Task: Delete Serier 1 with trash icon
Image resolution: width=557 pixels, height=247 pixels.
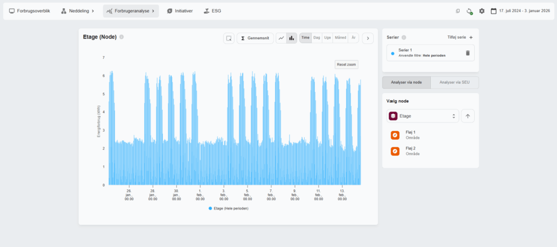Action: (467, 53)
